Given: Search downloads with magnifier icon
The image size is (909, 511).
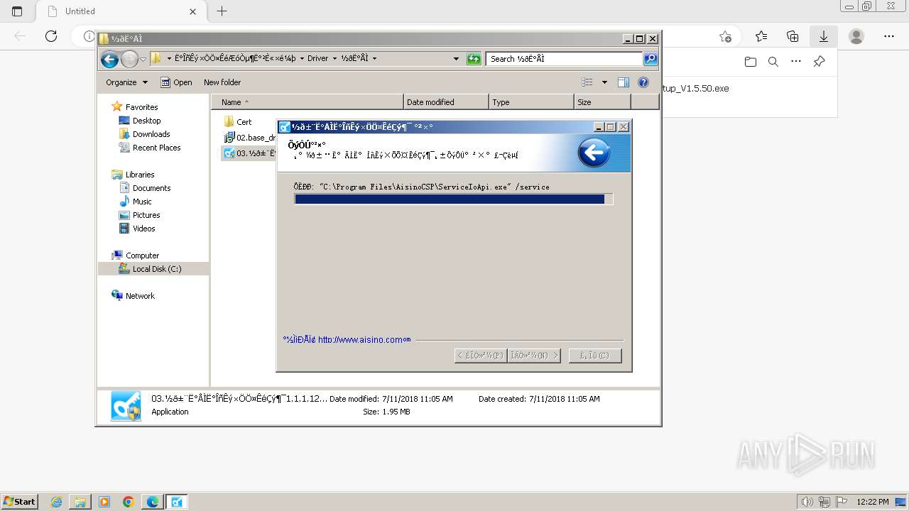Looking at the screenshot, I should pyautogui.click(x=773, y=62).
